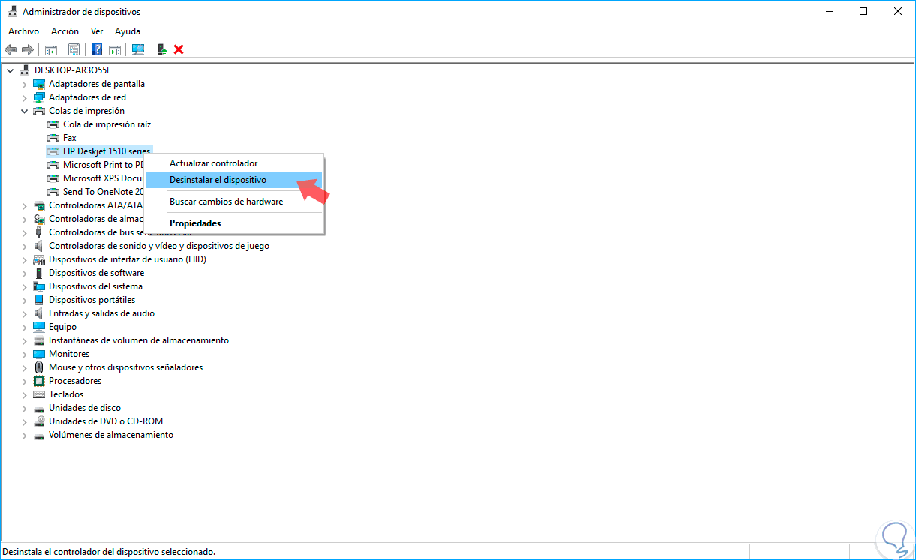Select Controladoras ATA/ATAPI row
The height and width of the screenshot is (560, 916).
[95, 205]
